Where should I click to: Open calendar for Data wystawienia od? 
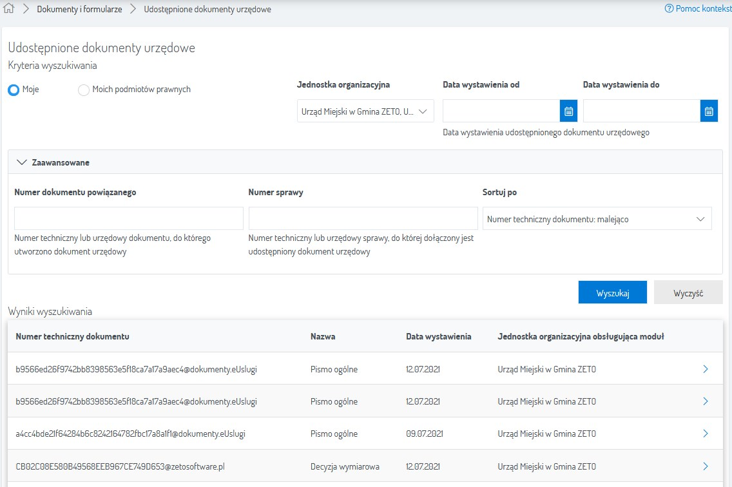pyautogui.click(x=568, y=111)
